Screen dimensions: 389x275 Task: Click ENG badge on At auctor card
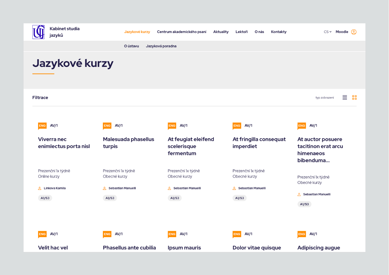coord(302,126)
